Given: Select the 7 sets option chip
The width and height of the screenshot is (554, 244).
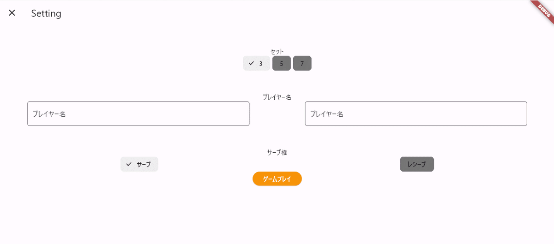Looking at the screenshot, I should point(302,63).
